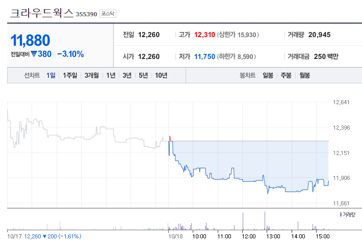Open the 월봉 candle chart
Image resolution: width=362 pixels, height=247 pixels.
(304, 75)
